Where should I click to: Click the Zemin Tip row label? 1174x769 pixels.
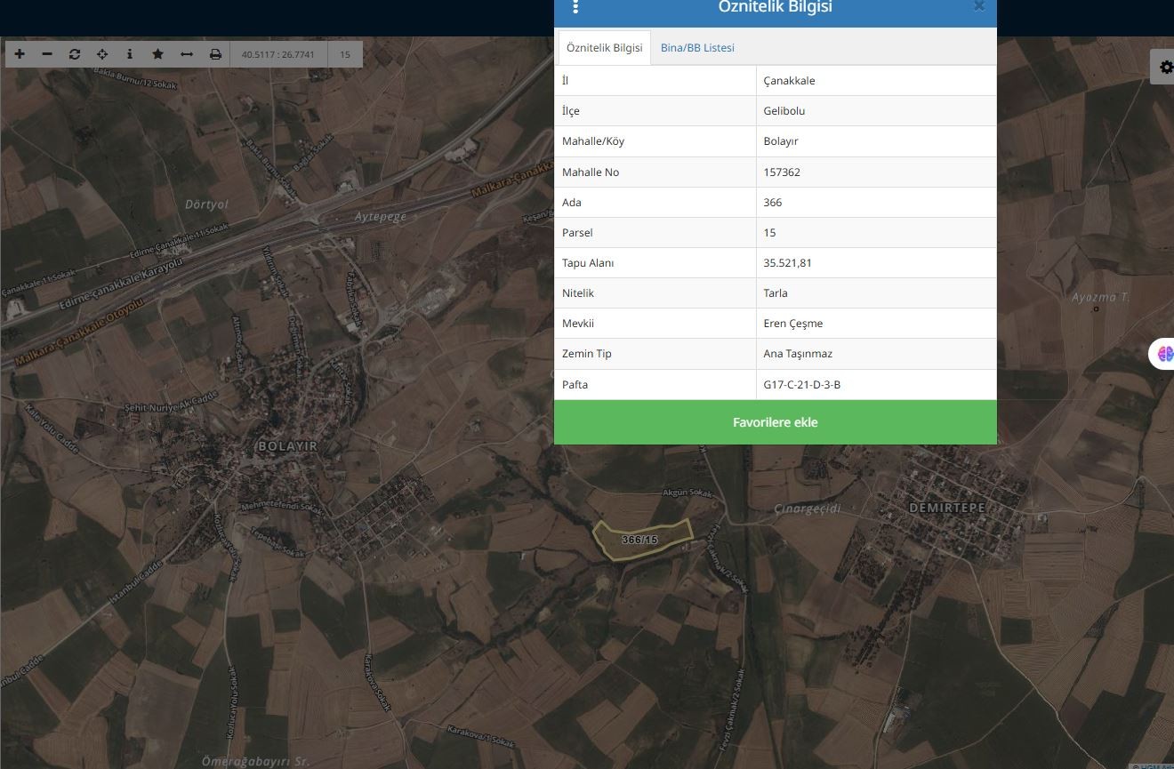tap(587, 353)
